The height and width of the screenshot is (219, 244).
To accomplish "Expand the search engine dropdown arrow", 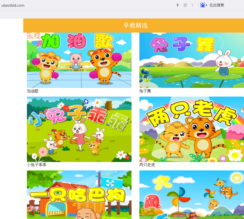I will [x=207, y=5].
